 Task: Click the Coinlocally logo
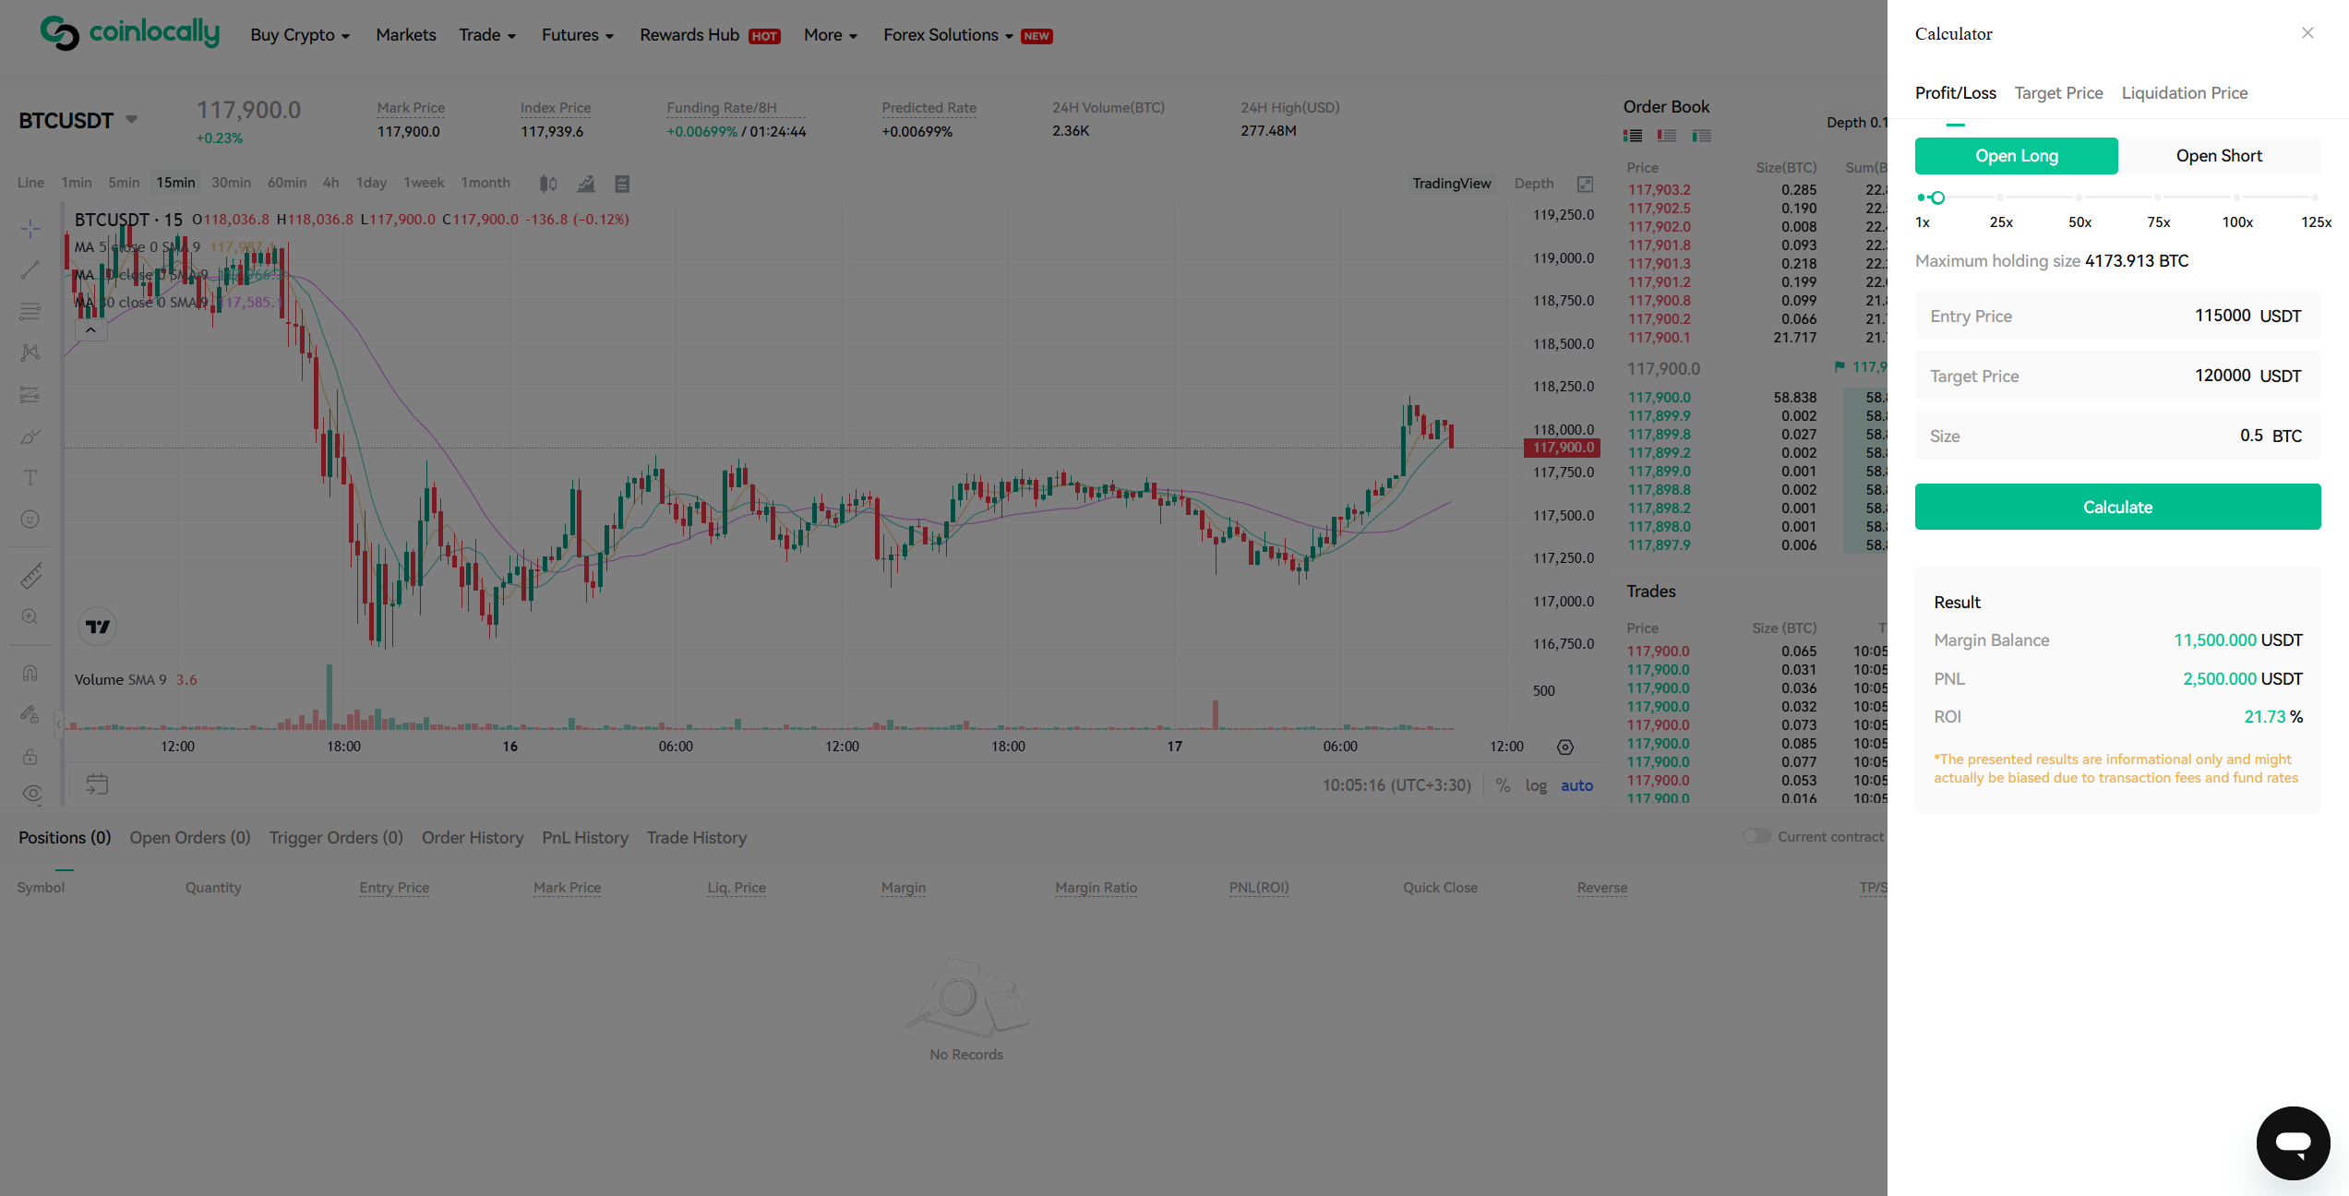pos(129,33)
